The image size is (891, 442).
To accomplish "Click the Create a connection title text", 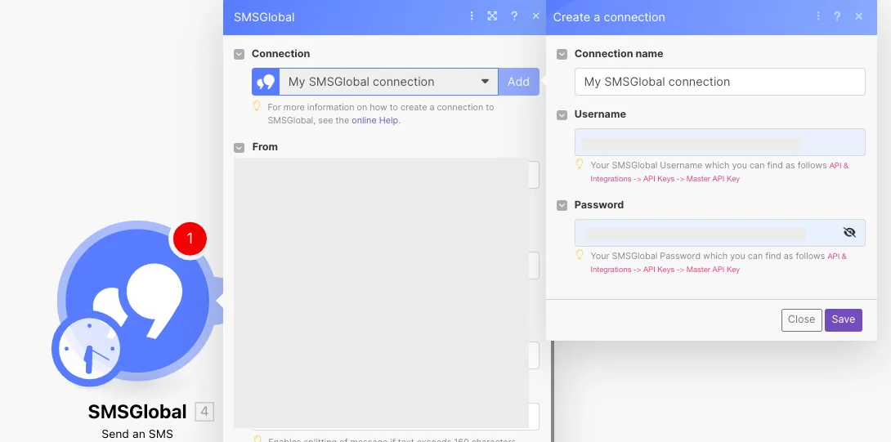I will click(x=609, y=17).
